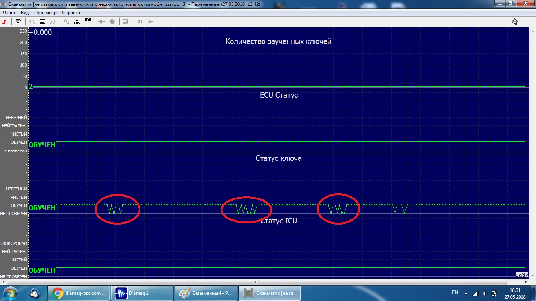
Task: Click the +0.000 time offset readout
Action: (x=40, y=32)
